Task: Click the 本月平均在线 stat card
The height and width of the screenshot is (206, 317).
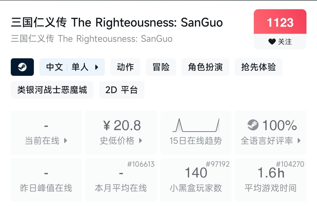Action: point(121,180)
